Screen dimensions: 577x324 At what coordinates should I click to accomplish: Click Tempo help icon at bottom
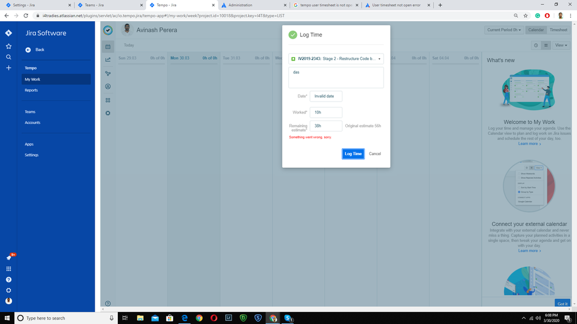tap(108, 303)
